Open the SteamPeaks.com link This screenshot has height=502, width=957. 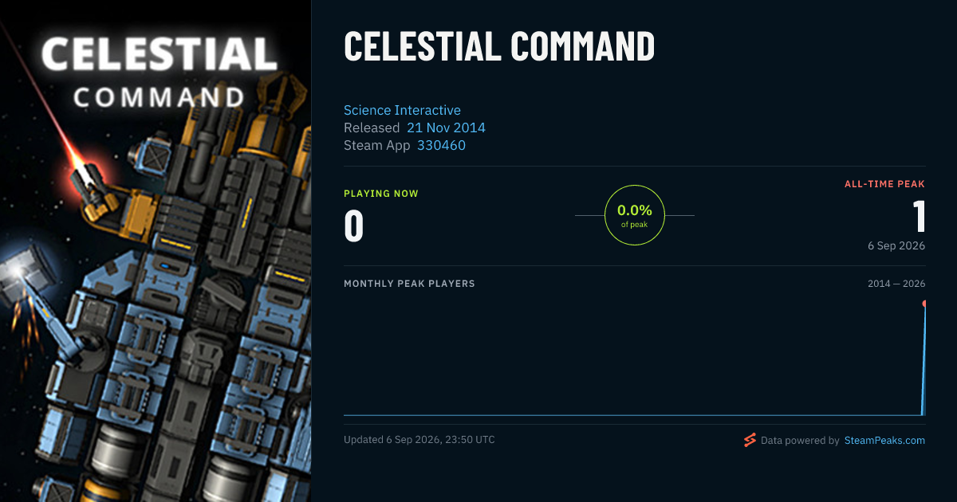(x=884, y=440)
